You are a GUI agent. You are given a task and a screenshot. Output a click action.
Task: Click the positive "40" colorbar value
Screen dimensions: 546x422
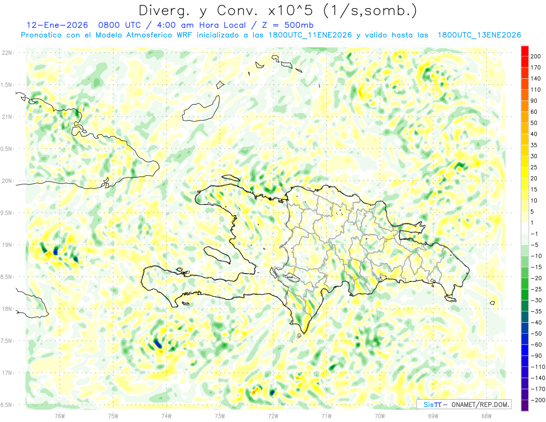pyautogui.click(x=535, y=134)
